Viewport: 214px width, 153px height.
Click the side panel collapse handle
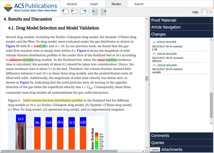click(x=149, y=85)
